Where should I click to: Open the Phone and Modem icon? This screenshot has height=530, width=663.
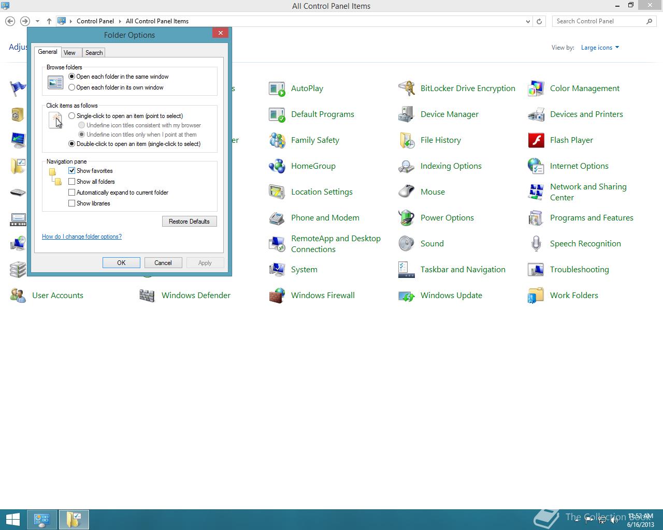(277, 218)
